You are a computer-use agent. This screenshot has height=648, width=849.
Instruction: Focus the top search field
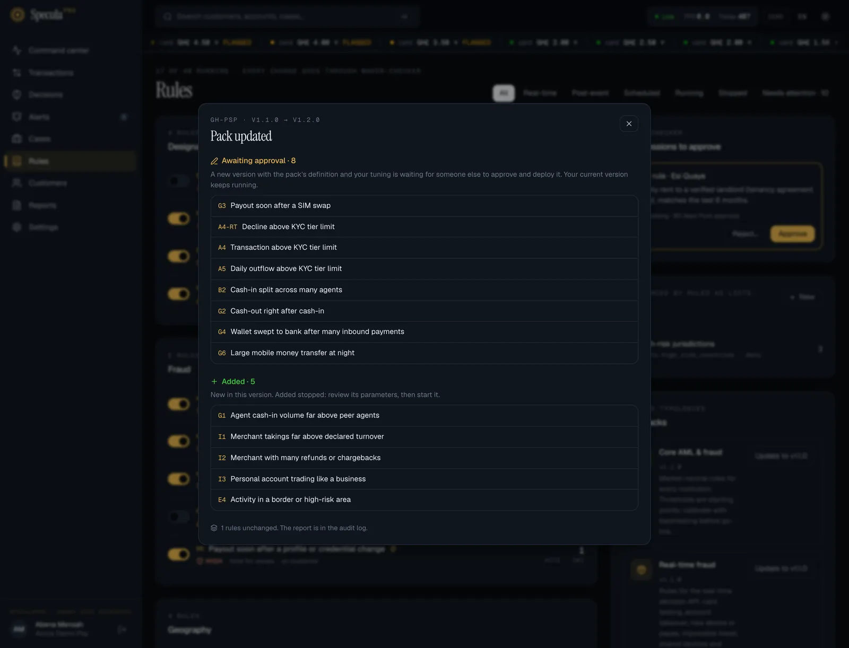click(x=287, y=16)
